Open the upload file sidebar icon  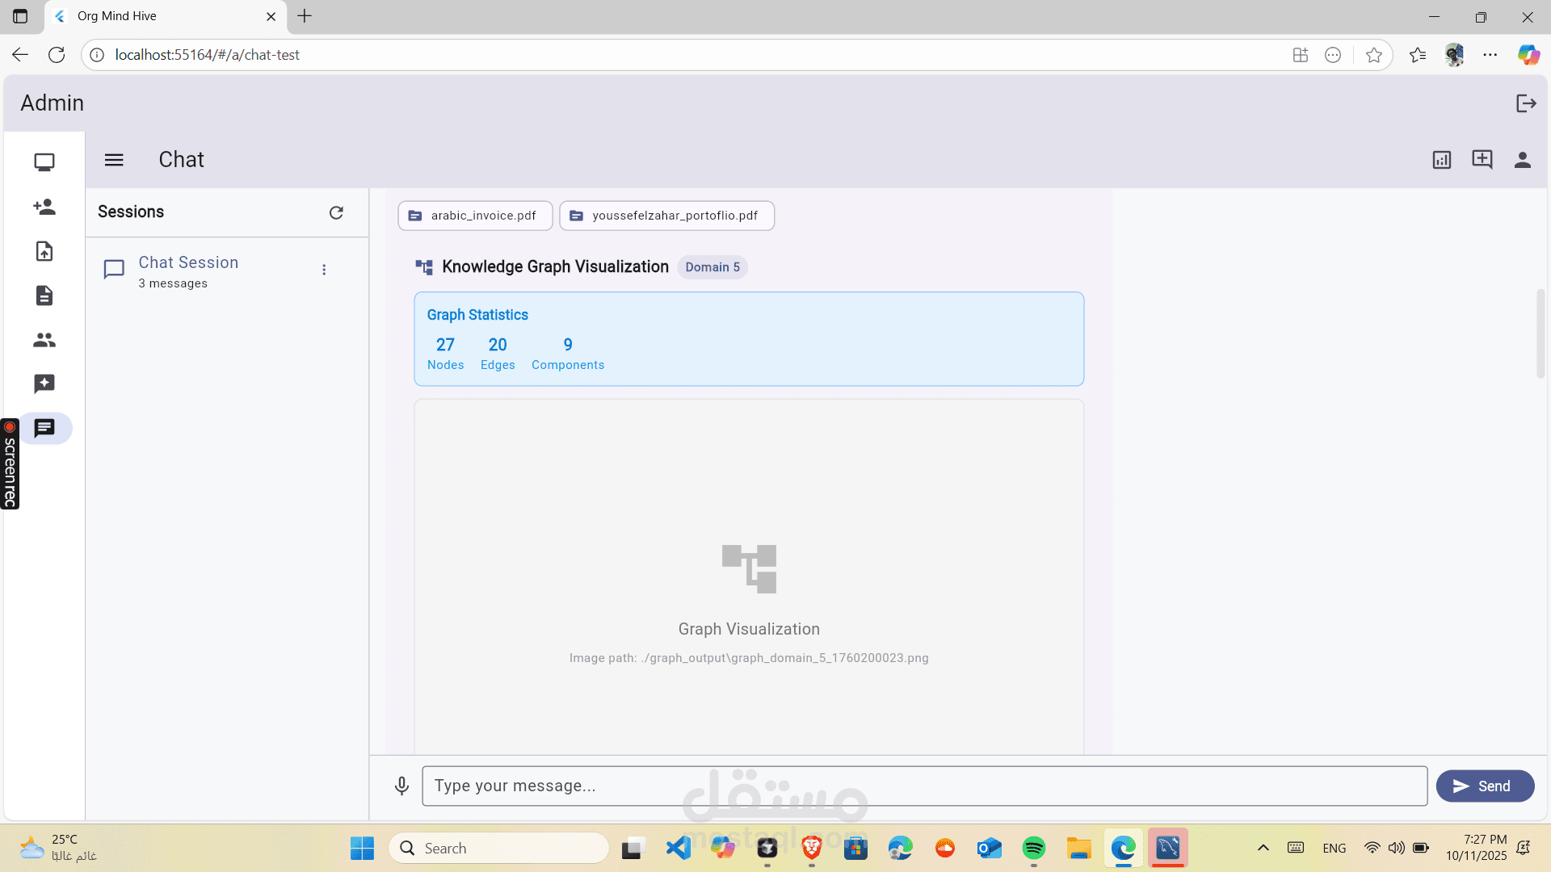[x=44, y=251]
